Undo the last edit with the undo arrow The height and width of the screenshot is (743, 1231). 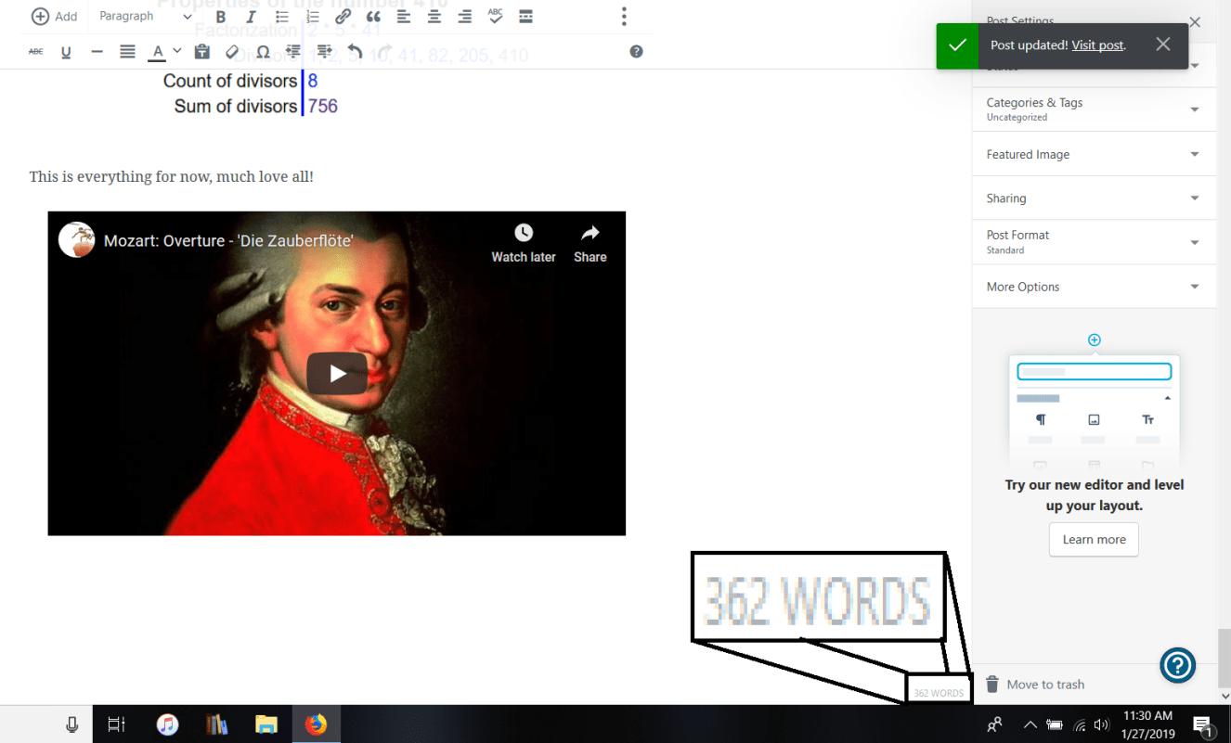(x=354, y=51)
